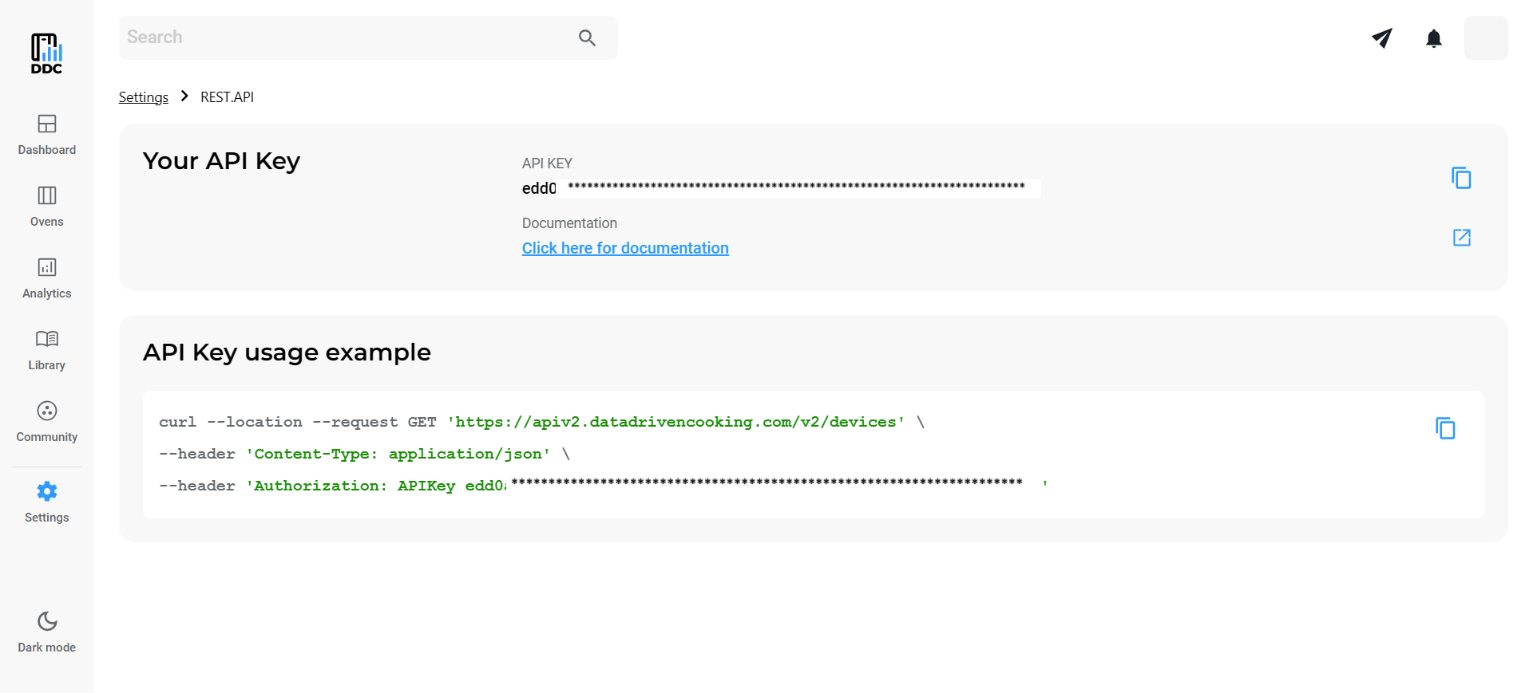The width and height of the screenshot is (1533, 693).
Task: Click the paper plane send icon
Action: pyautogui.click(x=1382, y=38)
